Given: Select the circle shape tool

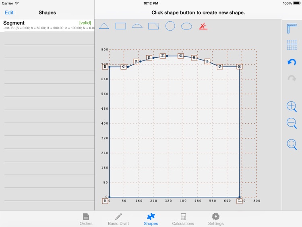Looking at the screenshot, I should coord(170,26).
